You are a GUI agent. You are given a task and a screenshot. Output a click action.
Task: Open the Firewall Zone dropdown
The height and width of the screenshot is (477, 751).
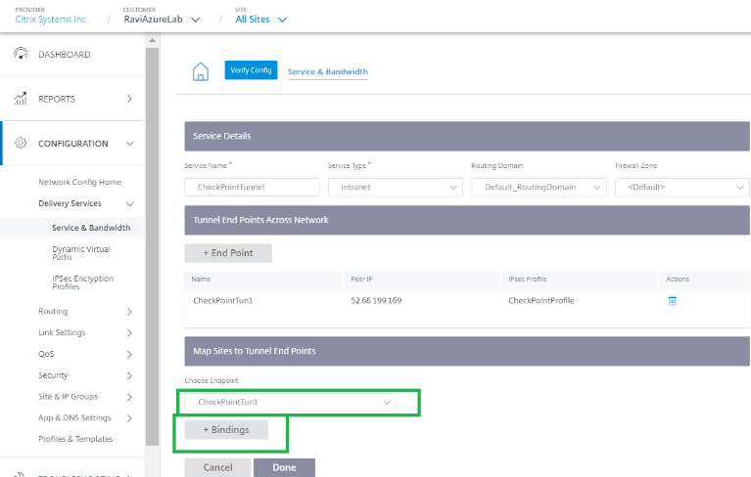point(682,188)
